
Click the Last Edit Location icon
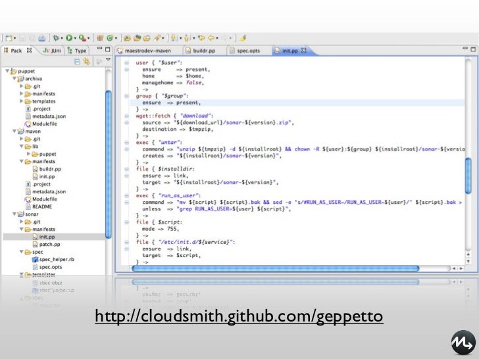(x=201, y=38)
